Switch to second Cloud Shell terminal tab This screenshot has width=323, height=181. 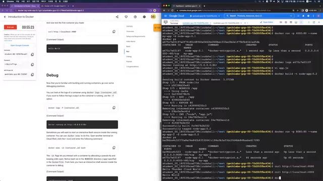[x=226, y=23]
